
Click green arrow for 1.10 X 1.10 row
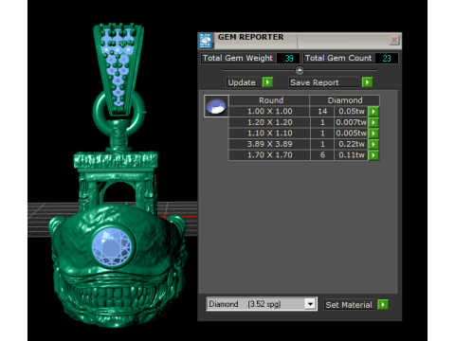(373, 134)
